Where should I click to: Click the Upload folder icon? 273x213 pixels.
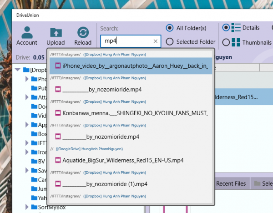click(x=56, y=32)
